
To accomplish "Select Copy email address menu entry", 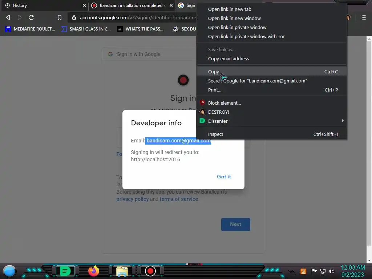I will tap(272, 58).
